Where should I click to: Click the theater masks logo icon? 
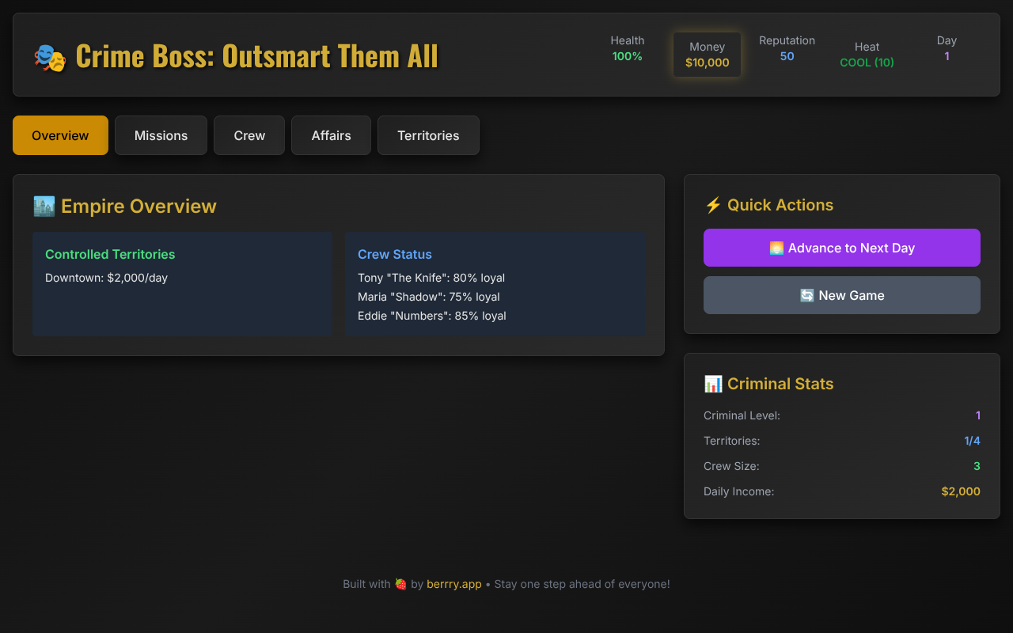click(x=50, y=57)
